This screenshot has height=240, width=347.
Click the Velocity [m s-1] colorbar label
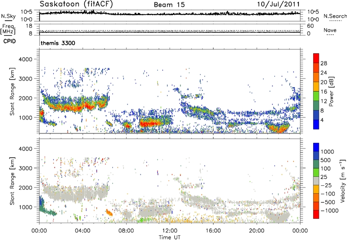coord(343,181)
